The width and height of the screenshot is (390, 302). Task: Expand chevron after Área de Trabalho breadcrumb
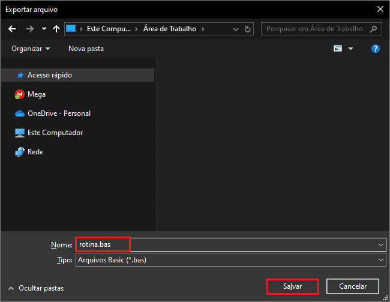[203, 29]
